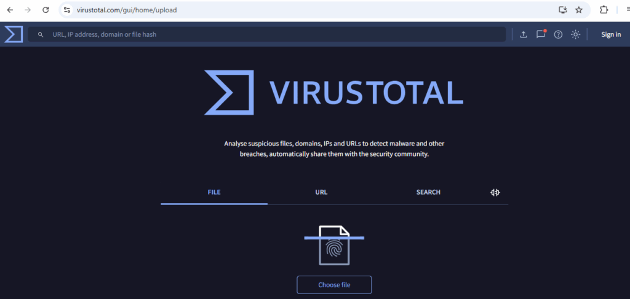Reload the page with refresh icon
Image resolution: width=630 pixels, height=299 pixels.
[46, 10]
